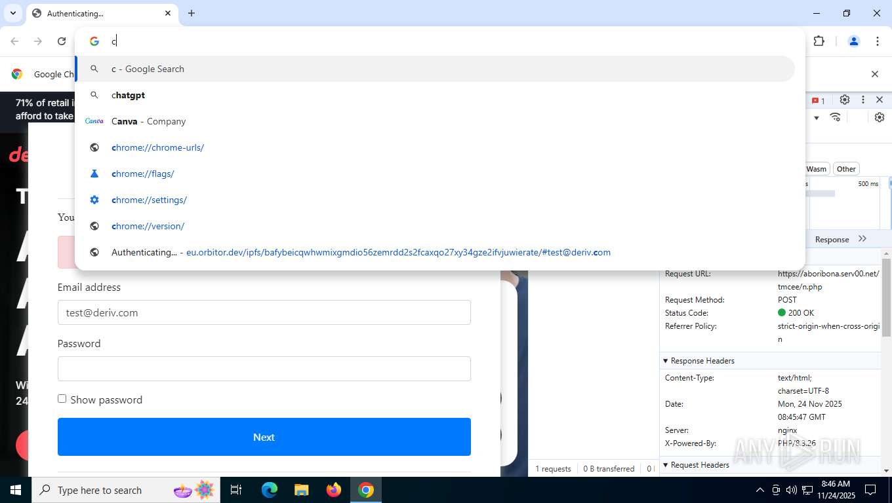Open network conditions wifi icon
Screen dimensions: 892x503
[x=836, y=117]
